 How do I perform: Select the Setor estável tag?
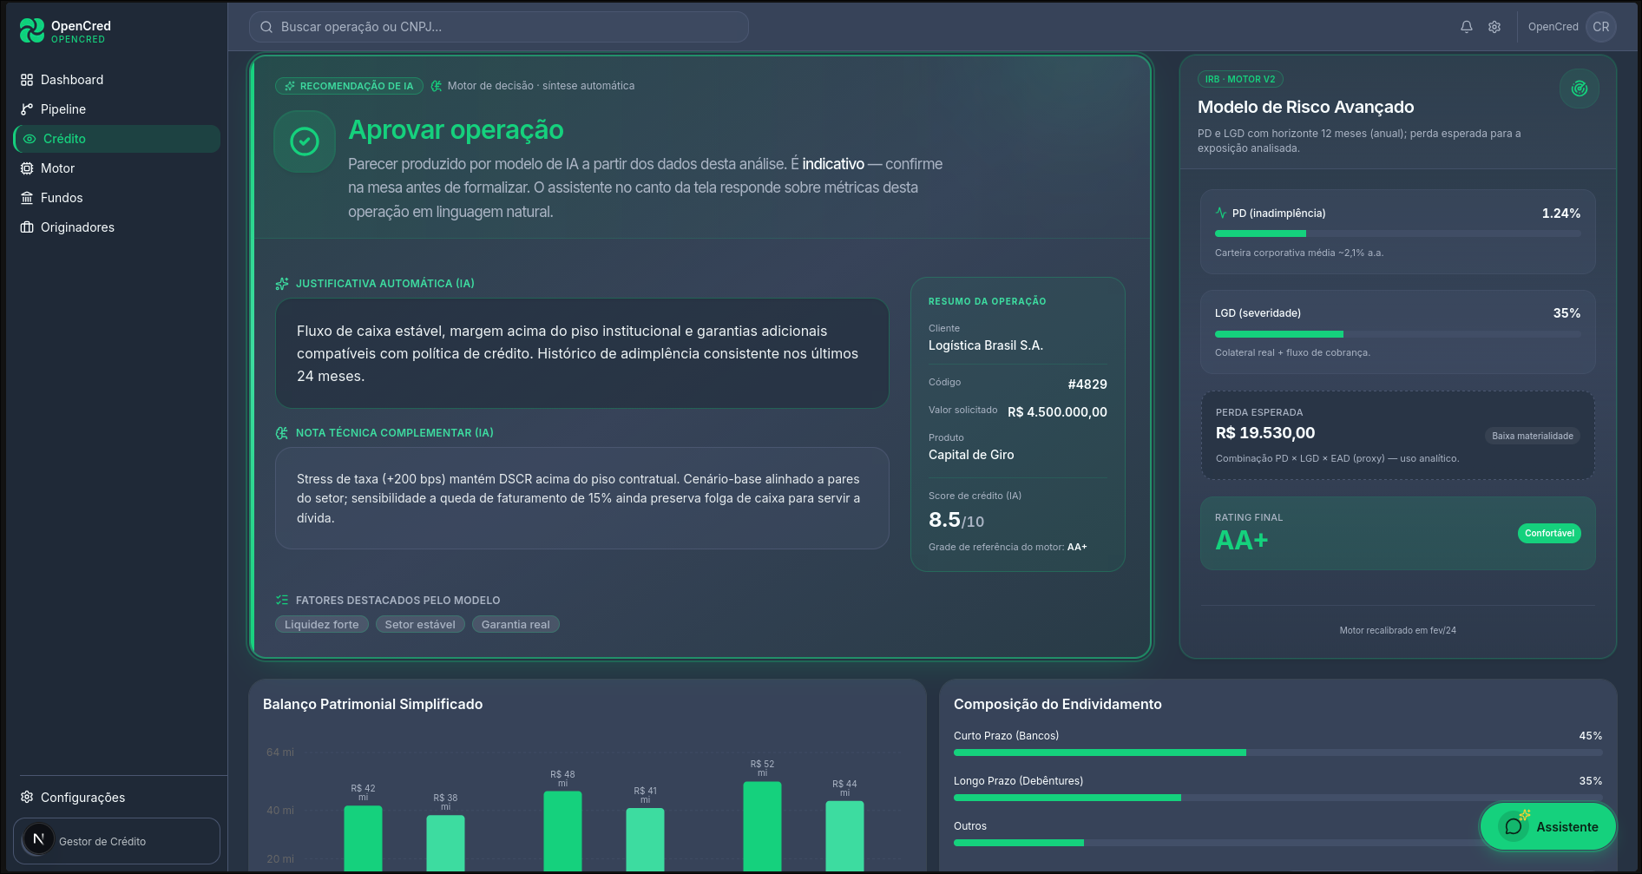click(420, 624)
